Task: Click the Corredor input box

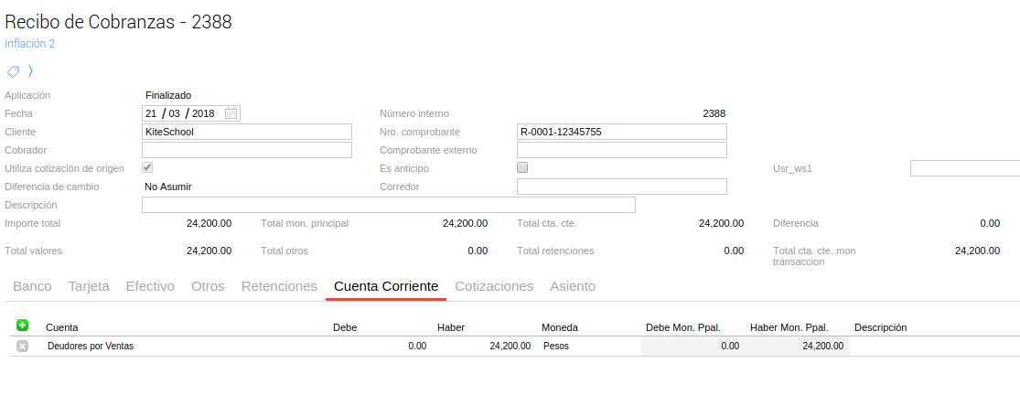Action: tap(622, 187)
